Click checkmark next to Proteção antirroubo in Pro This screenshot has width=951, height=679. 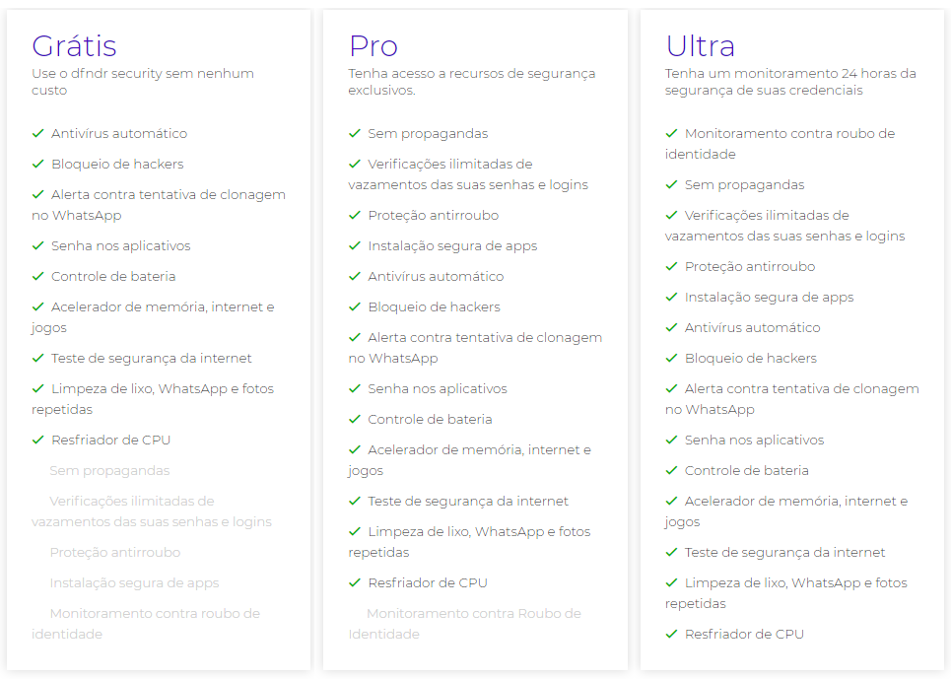tap(355, 215)
